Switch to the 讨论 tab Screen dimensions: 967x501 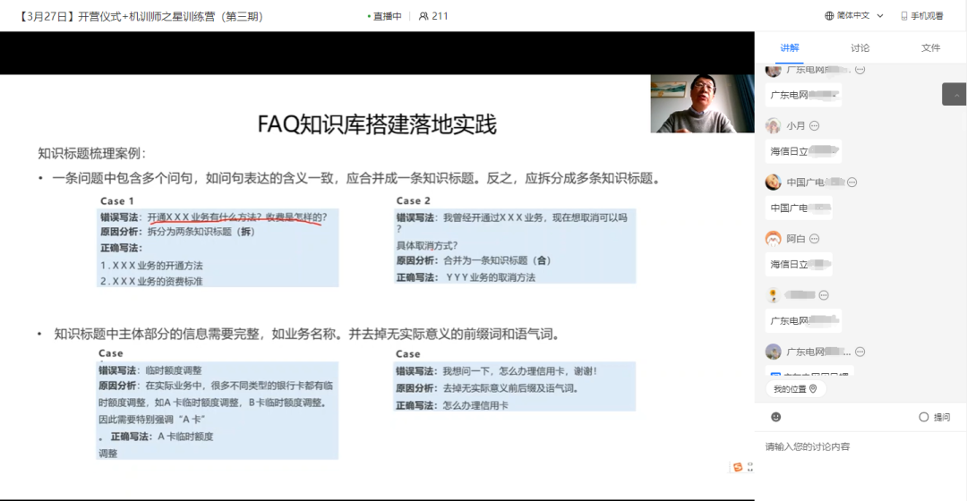[860, 48]
